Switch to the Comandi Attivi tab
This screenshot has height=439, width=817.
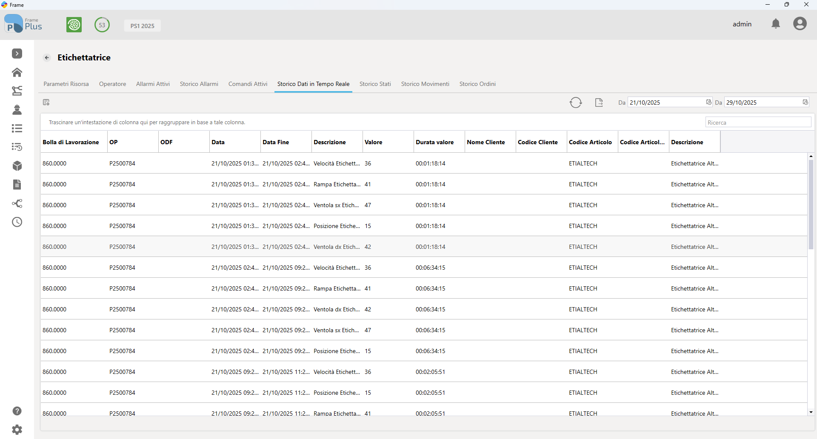coord(248,84)
